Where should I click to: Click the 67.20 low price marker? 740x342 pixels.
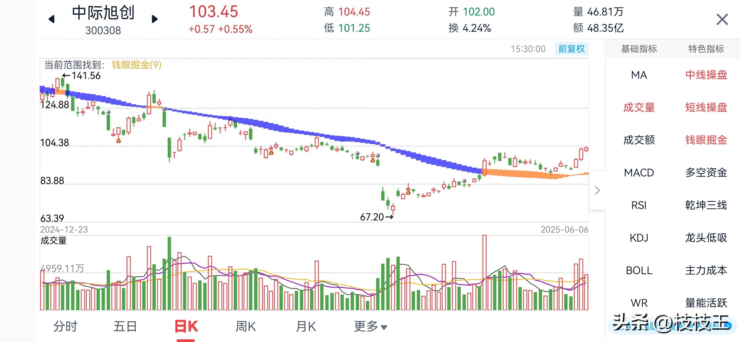click(x=376, y=217)
